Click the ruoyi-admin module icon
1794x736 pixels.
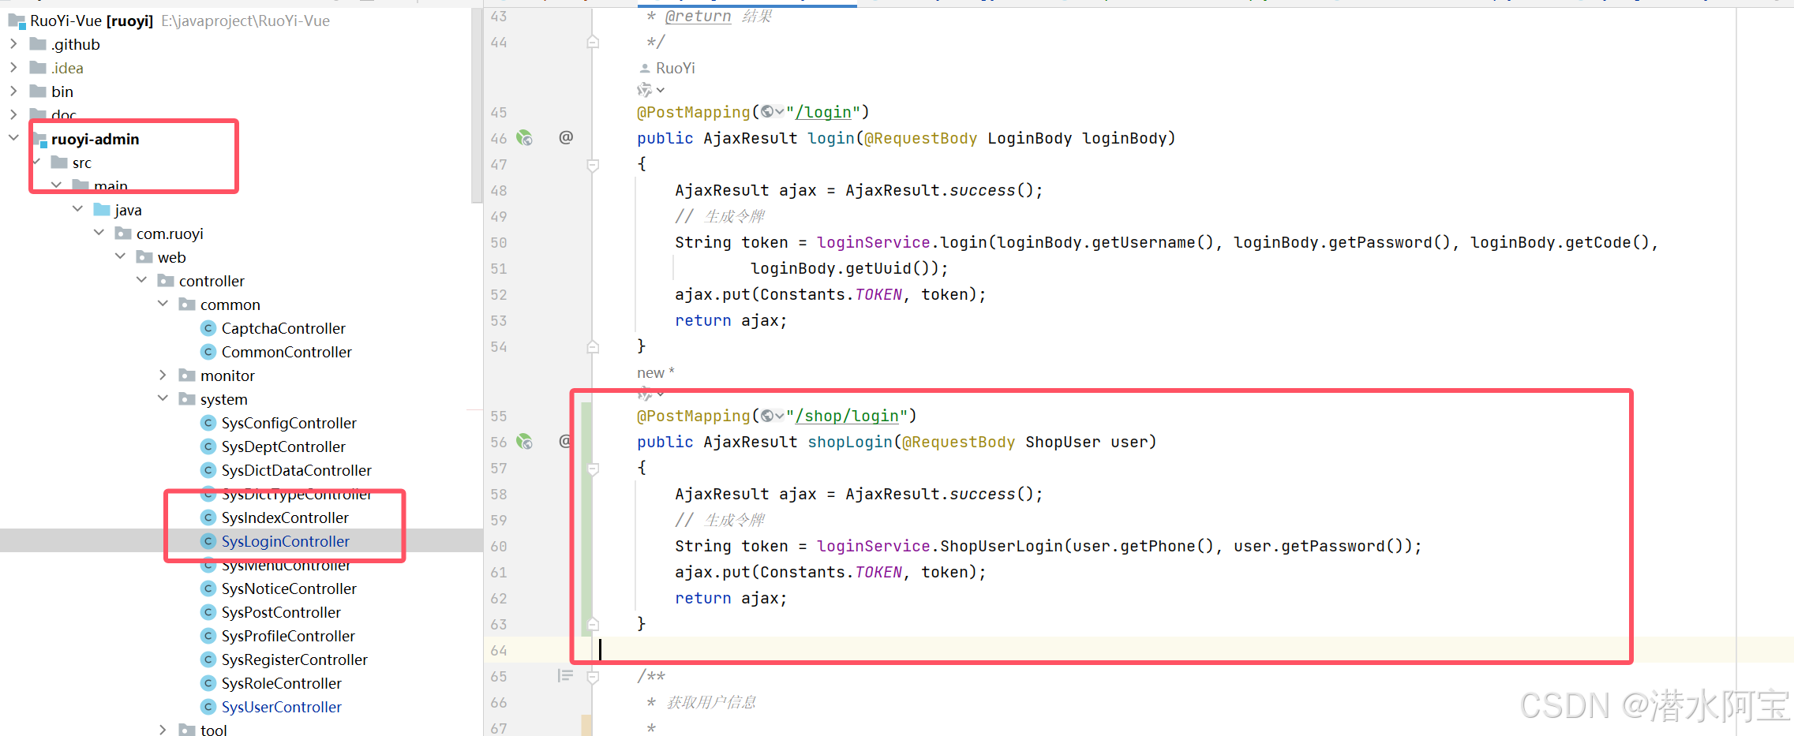pos(39,139)
